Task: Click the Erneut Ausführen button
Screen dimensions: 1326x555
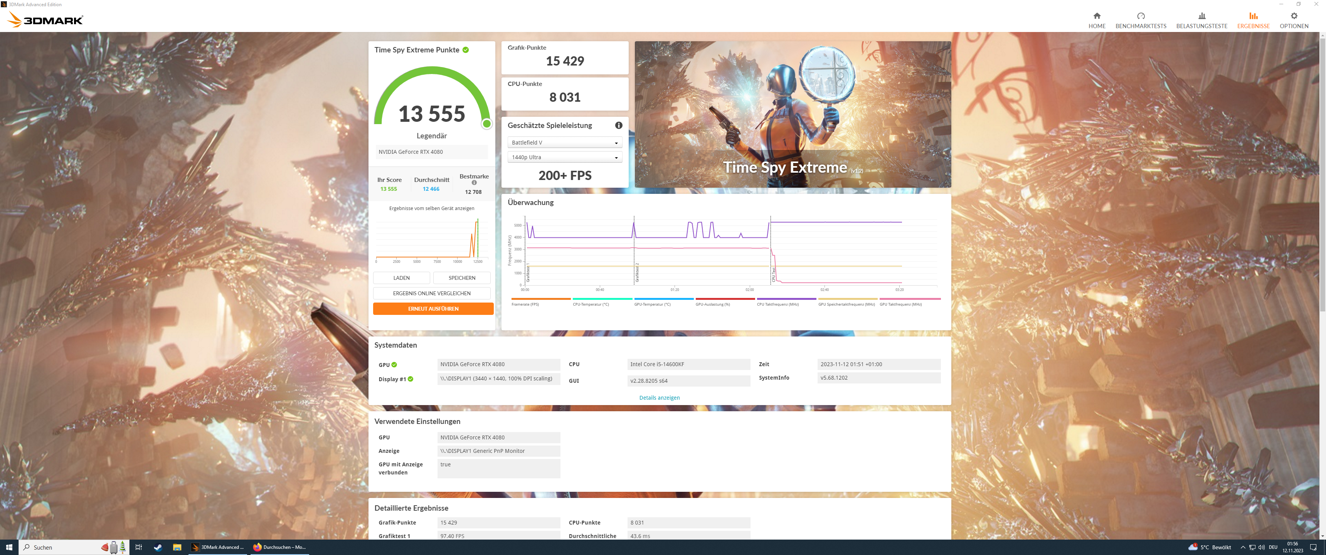Action: point(433,308)
